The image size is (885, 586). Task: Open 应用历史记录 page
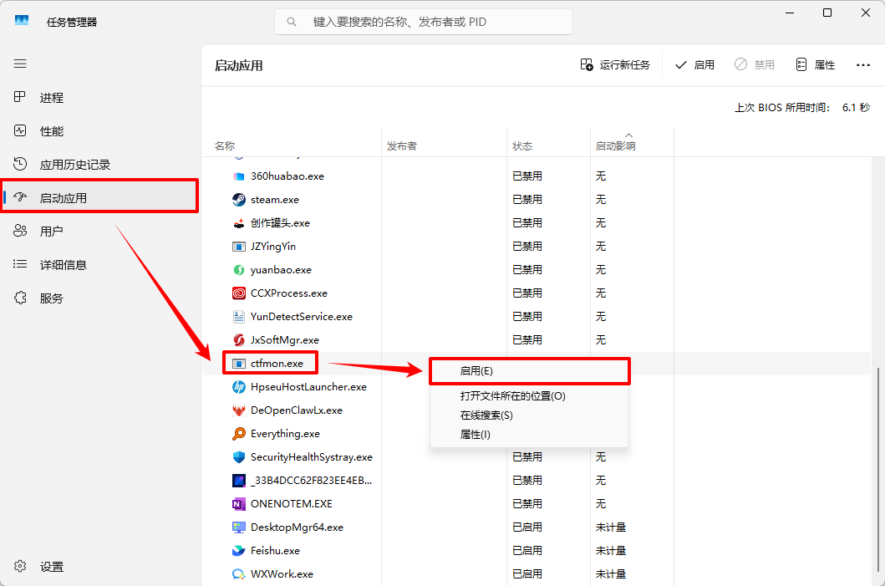pos(100,165)
